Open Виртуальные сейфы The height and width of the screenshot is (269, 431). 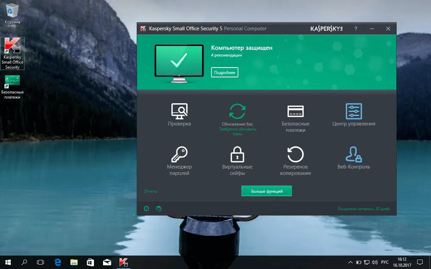click(237, 159)
